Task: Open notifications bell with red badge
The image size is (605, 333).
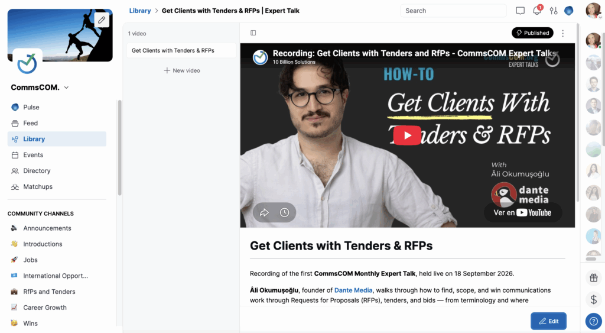Action: (537, 11)
